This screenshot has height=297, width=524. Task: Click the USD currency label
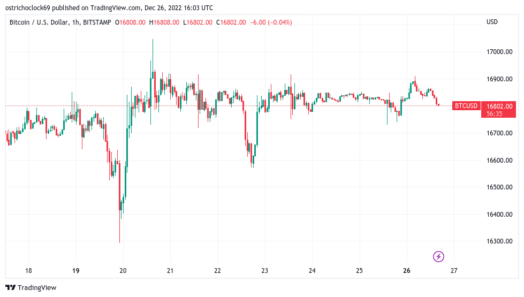tap(492, 22)
